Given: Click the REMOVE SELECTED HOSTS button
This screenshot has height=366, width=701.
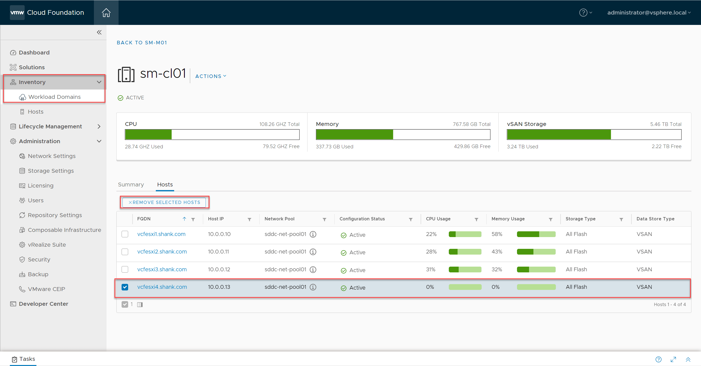Looking at the screenshot, I should pyautogui.click(x=164, y=202).
